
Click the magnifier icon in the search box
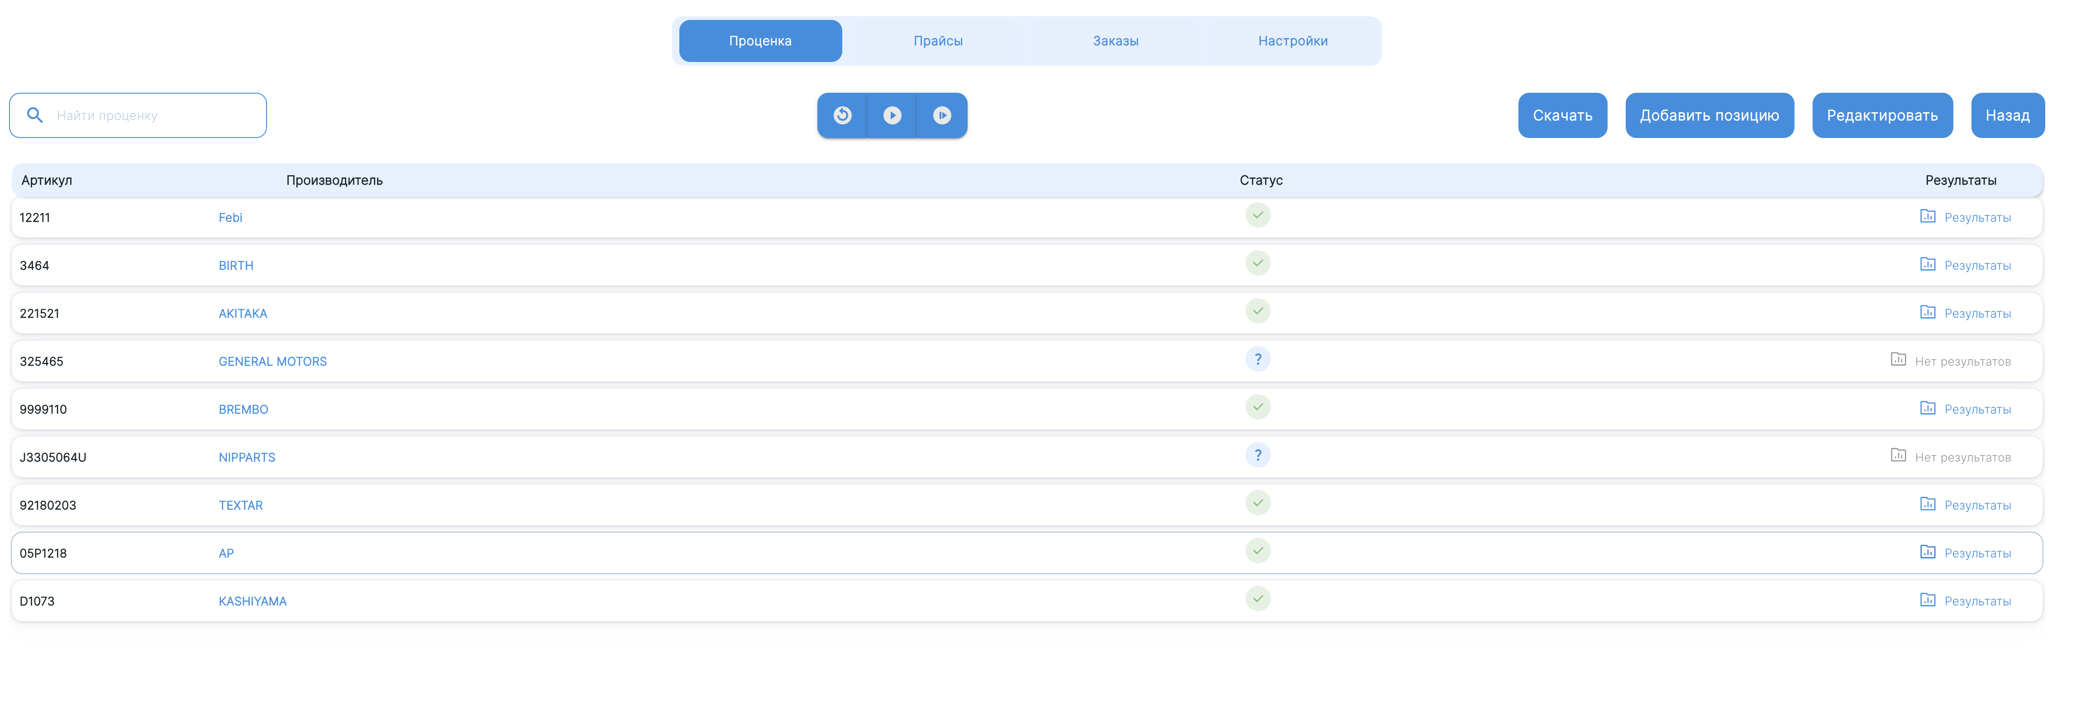35,115
